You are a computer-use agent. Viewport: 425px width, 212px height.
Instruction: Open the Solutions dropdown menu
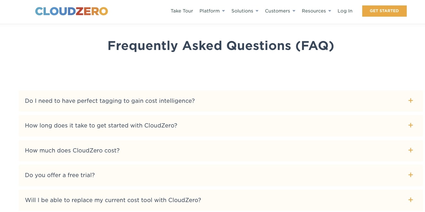(245, 11)
